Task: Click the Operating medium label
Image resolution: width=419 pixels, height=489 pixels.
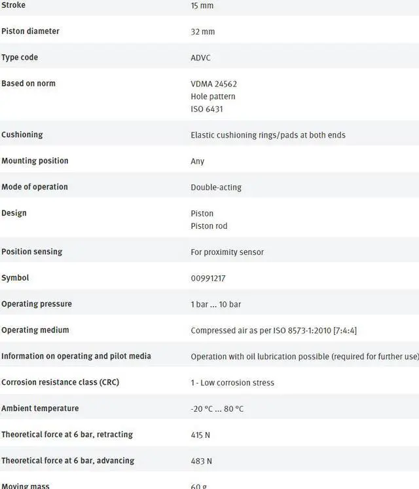Action: [35, 330]
